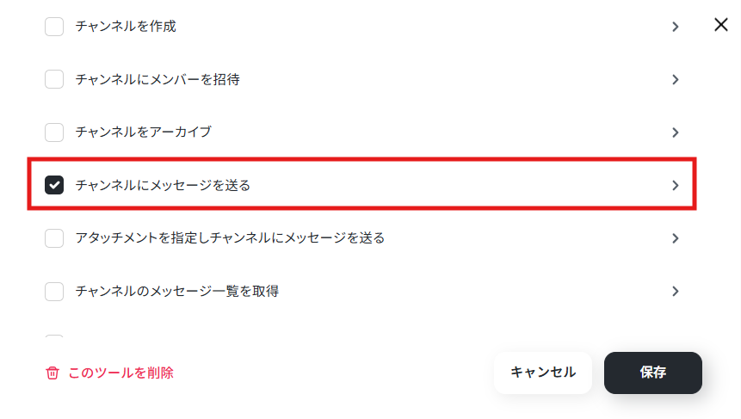Expand the チャンネルを作成 row chevron

tap(676, 27)
